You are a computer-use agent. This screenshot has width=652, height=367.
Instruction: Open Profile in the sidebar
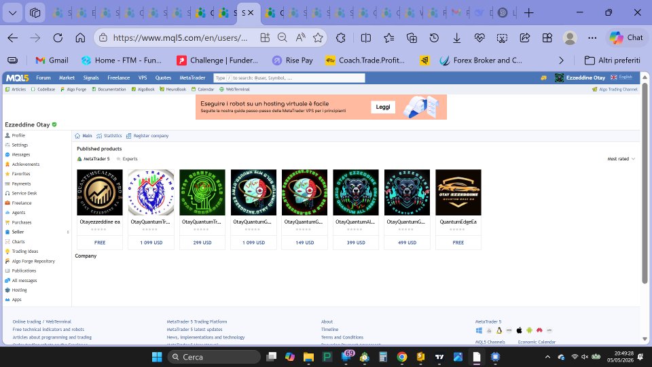[18, 135]
